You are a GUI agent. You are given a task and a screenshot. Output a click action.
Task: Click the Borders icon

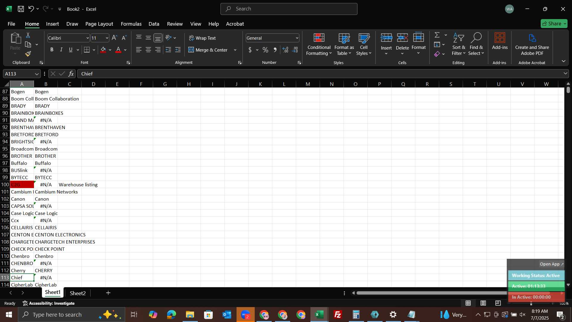[87, 50]
